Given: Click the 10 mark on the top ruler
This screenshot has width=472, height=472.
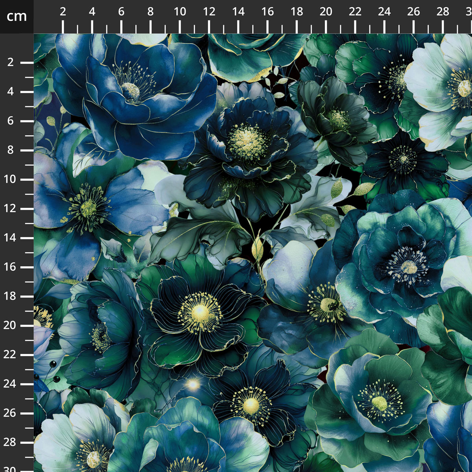Looking at the screenshot, I should [180, 12].
